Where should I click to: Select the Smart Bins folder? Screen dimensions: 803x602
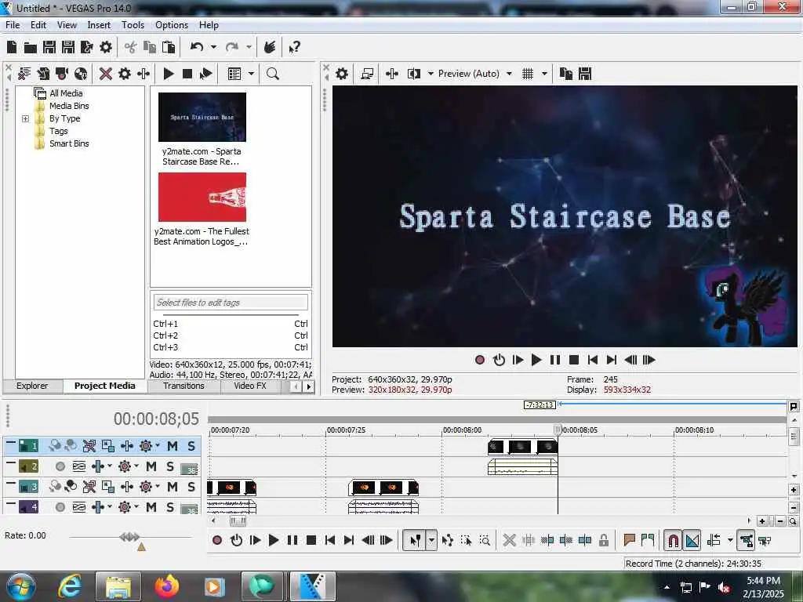pos(69,143)
